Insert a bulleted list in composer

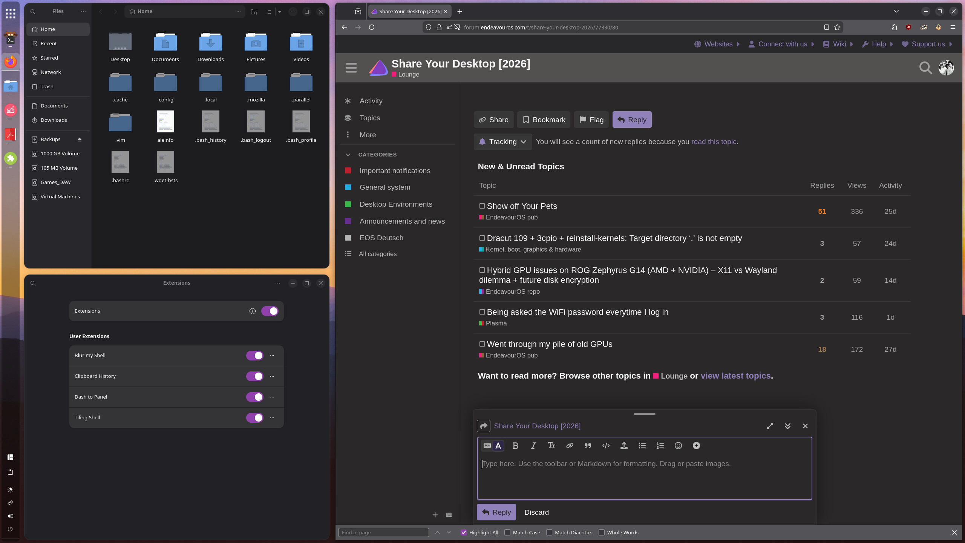pos(642,446)
